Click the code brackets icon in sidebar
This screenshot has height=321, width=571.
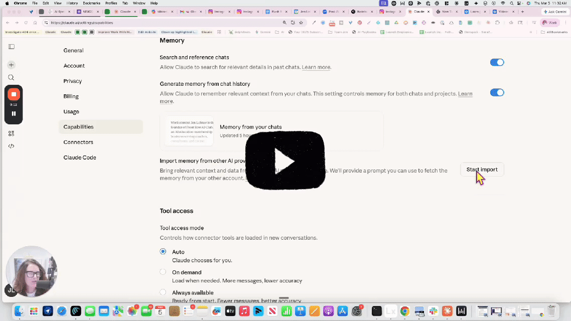point(11,146)
